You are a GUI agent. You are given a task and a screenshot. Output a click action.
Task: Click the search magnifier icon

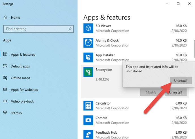(70, 29)
